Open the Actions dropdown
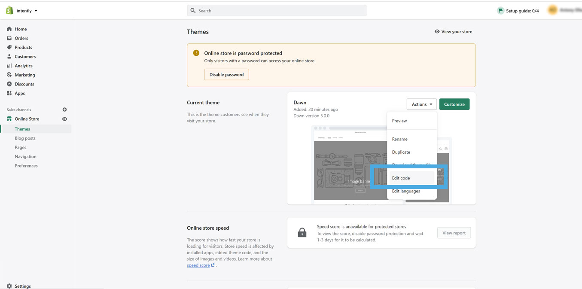The width and height of the screenshot is (582, 289). coord(421,104)
